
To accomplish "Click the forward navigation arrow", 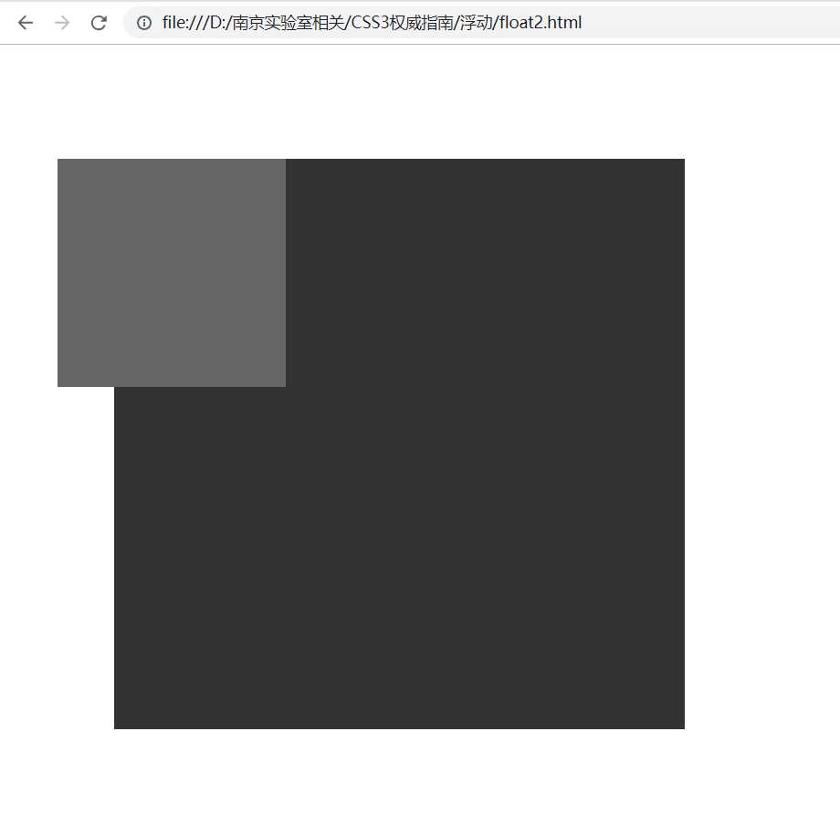I will tap(62, 23).
